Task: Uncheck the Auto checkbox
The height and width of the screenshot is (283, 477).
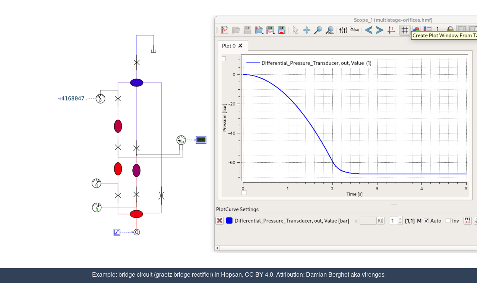Action: pyautogui.click(x=426, y=221)
